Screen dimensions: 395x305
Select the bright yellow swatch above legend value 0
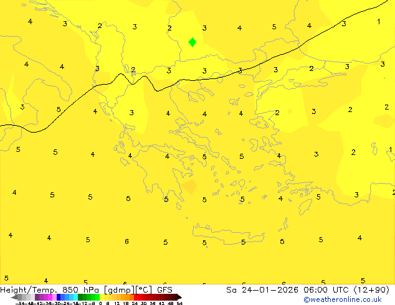102,297
